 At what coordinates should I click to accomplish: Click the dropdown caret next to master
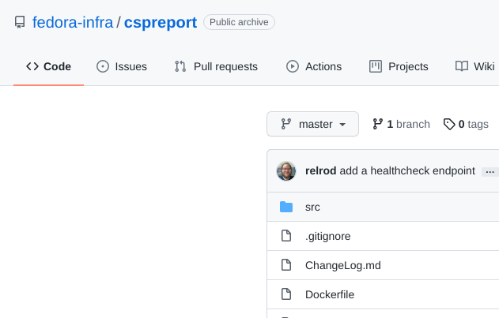point(342,125)
